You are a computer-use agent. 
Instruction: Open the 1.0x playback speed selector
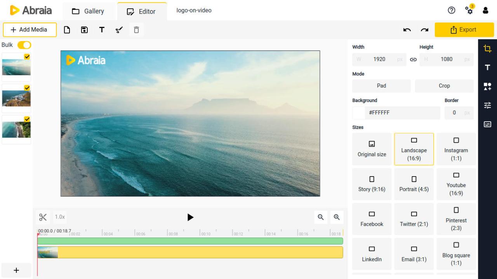point(59,217)
